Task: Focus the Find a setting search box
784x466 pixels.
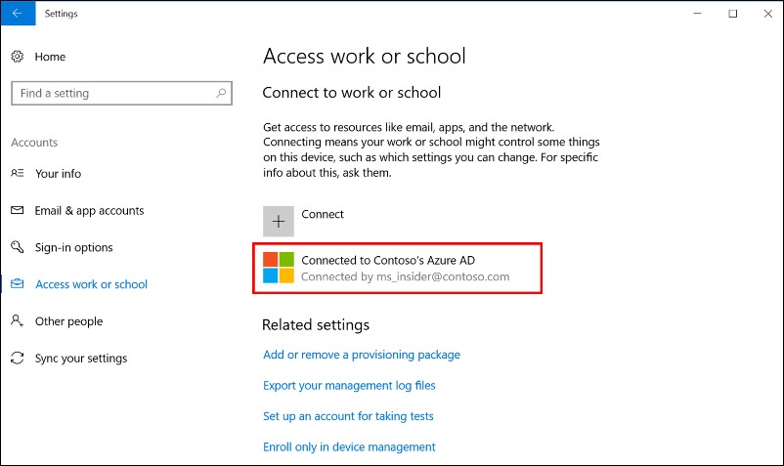Action: coord(112,94)
